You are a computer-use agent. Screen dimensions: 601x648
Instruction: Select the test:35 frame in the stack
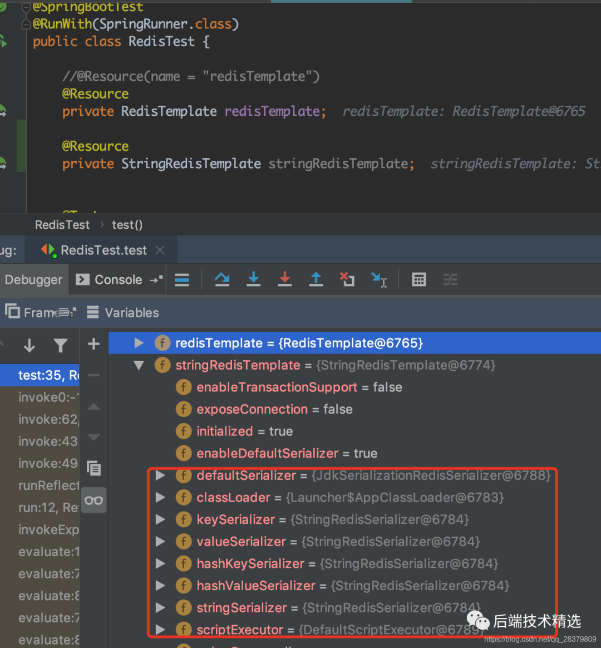pyautogui.click(x=39, y=375)
